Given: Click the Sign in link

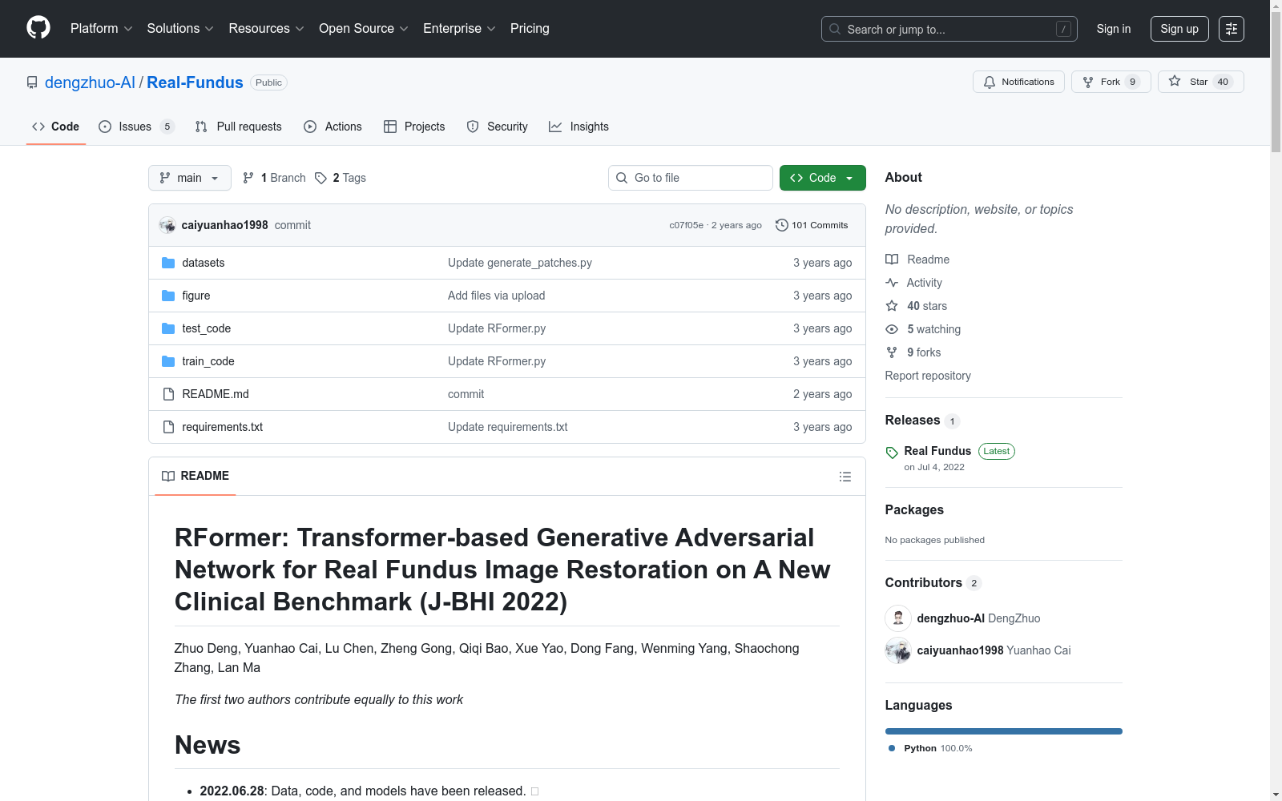Looking at the screenshot, I should (x=1114, y=29).
